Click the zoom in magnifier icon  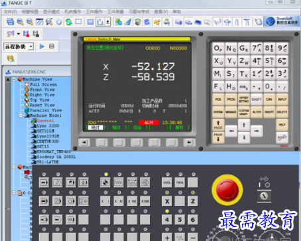coord(20,22)
